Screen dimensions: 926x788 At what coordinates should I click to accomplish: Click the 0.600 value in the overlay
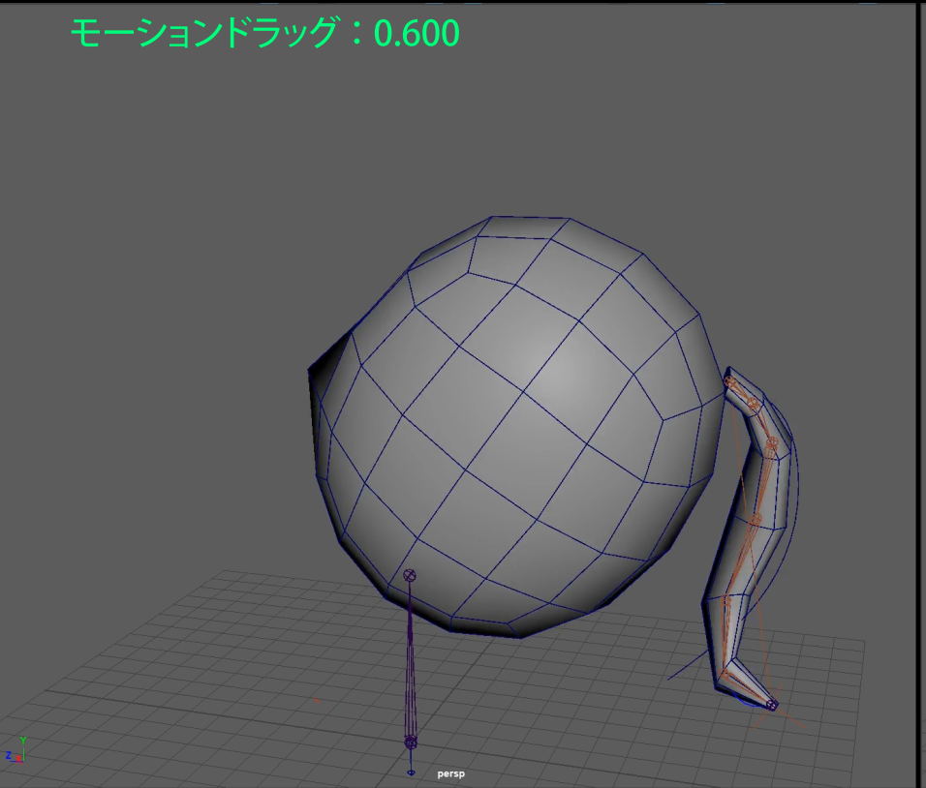417,34
